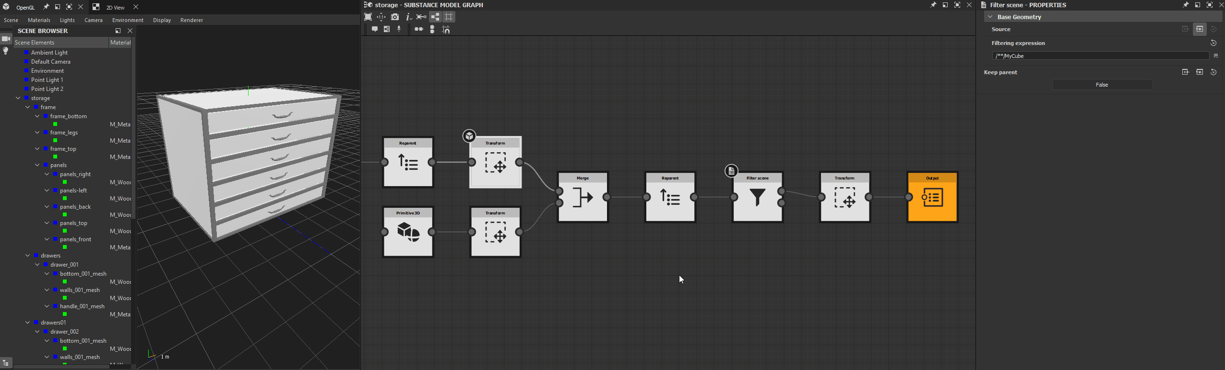1225x370 pixels.
Task: Toggle the light bulb icon in viewport sidebar
Action: pos(6,51)
